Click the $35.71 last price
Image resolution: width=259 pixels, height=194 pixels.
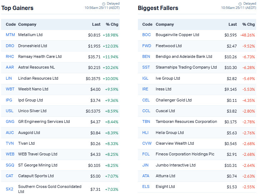(x=94, y=57)
